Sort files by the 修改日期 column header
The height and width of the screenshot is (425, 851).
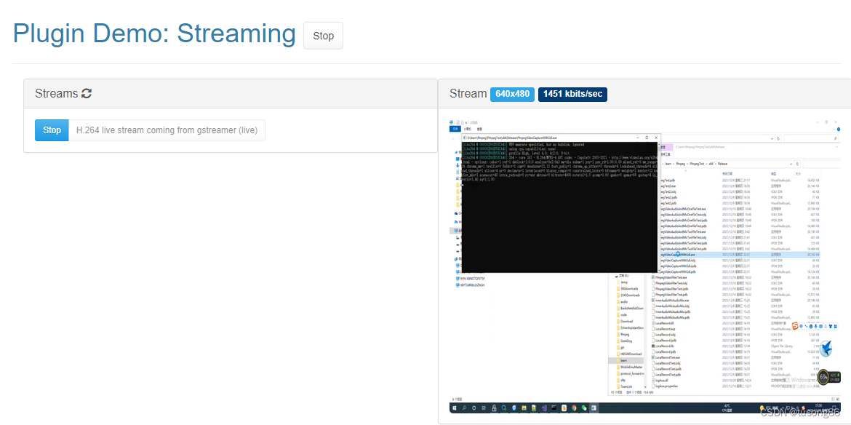726,173
